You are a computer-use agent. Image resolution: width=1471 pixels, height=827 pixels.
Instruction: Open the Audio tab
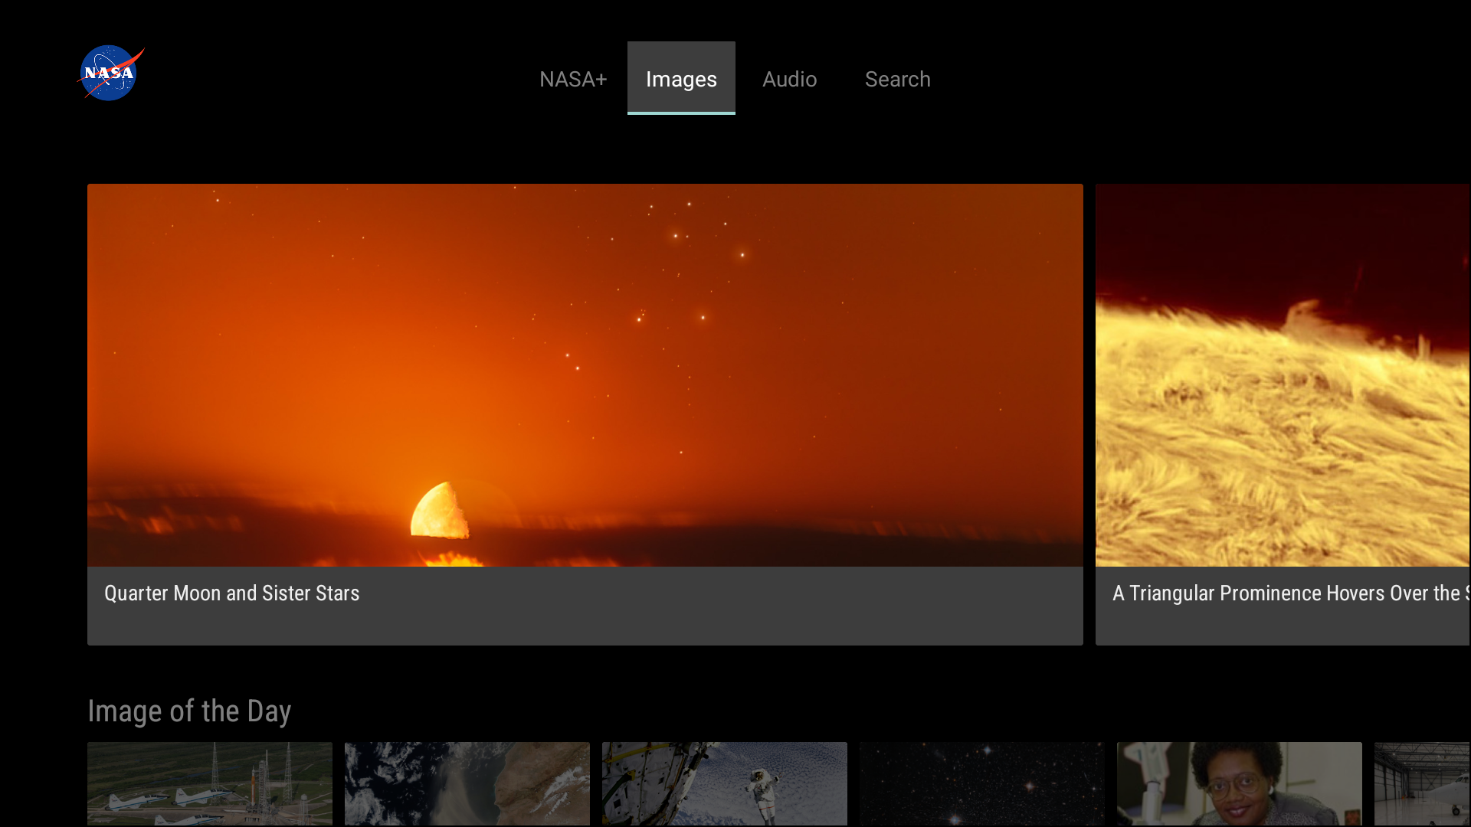pos(789,79)
